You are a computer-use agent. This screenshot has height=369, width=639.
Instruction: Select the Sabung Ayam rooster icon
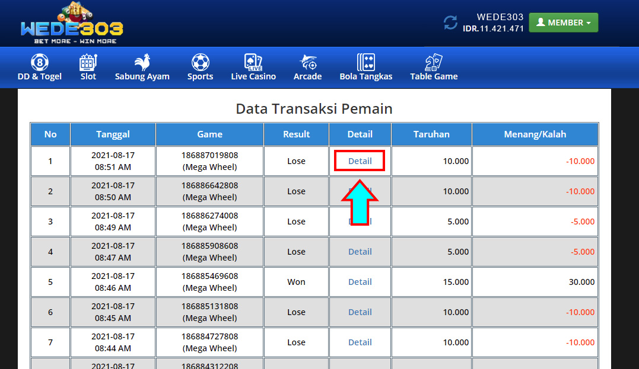pyautogui.click(x=142, y=62)
